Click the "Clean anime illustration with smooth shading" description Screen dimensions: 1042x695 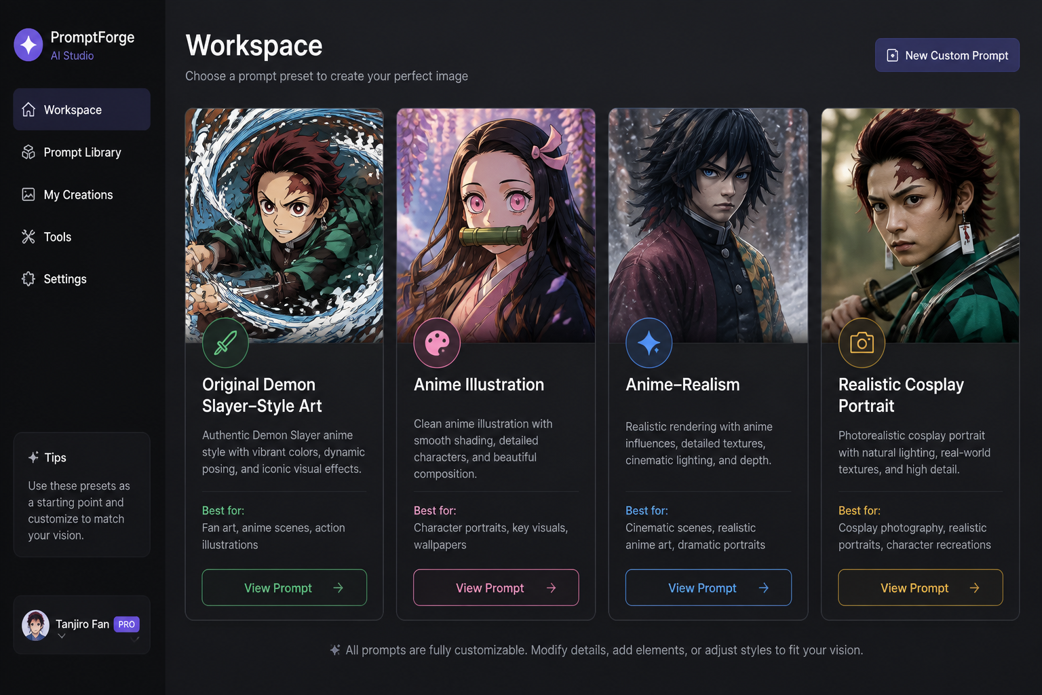[x=483, y=449]
